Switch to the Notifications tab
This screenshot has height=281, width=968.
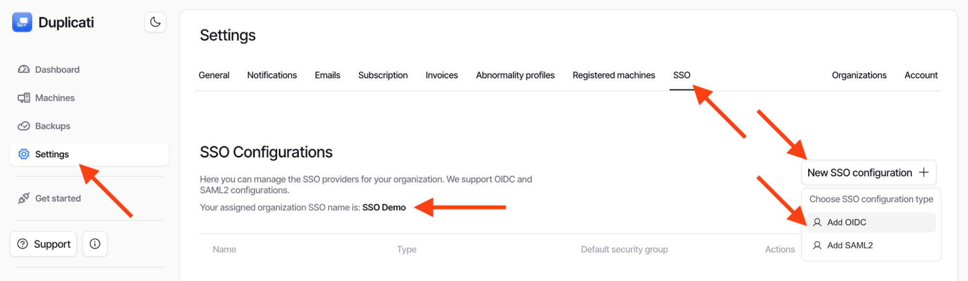point(272,75)
